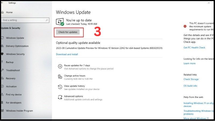This screenshot has width=215, height=121.
Task: Open the Recovery section
Action: (10, 78)
